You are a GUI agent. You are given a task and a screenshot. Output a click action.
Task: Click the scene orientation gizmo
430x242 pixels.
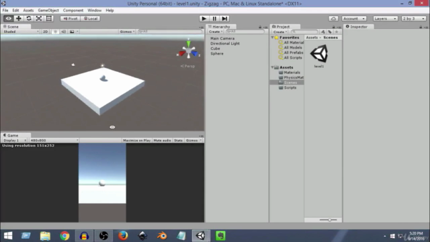pyautogui.click(x=188, y=50)
